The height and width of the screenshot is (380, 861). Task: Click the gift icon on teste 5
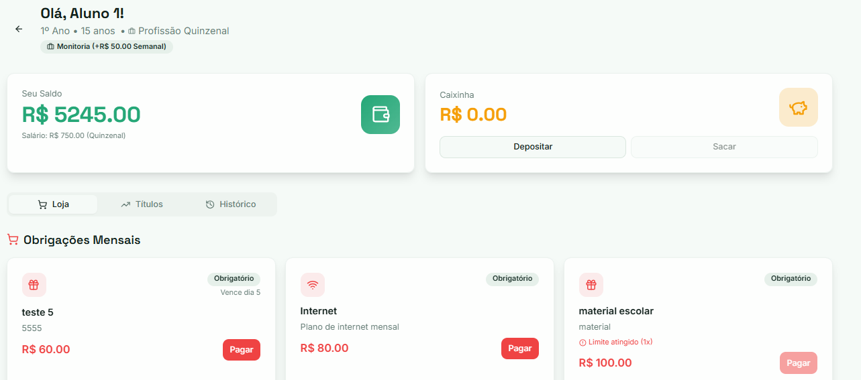(34, 285)
